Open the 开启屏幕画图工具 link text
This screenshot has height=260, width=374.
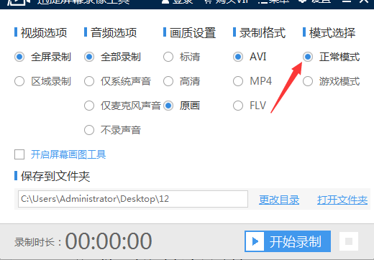(68, 154)
